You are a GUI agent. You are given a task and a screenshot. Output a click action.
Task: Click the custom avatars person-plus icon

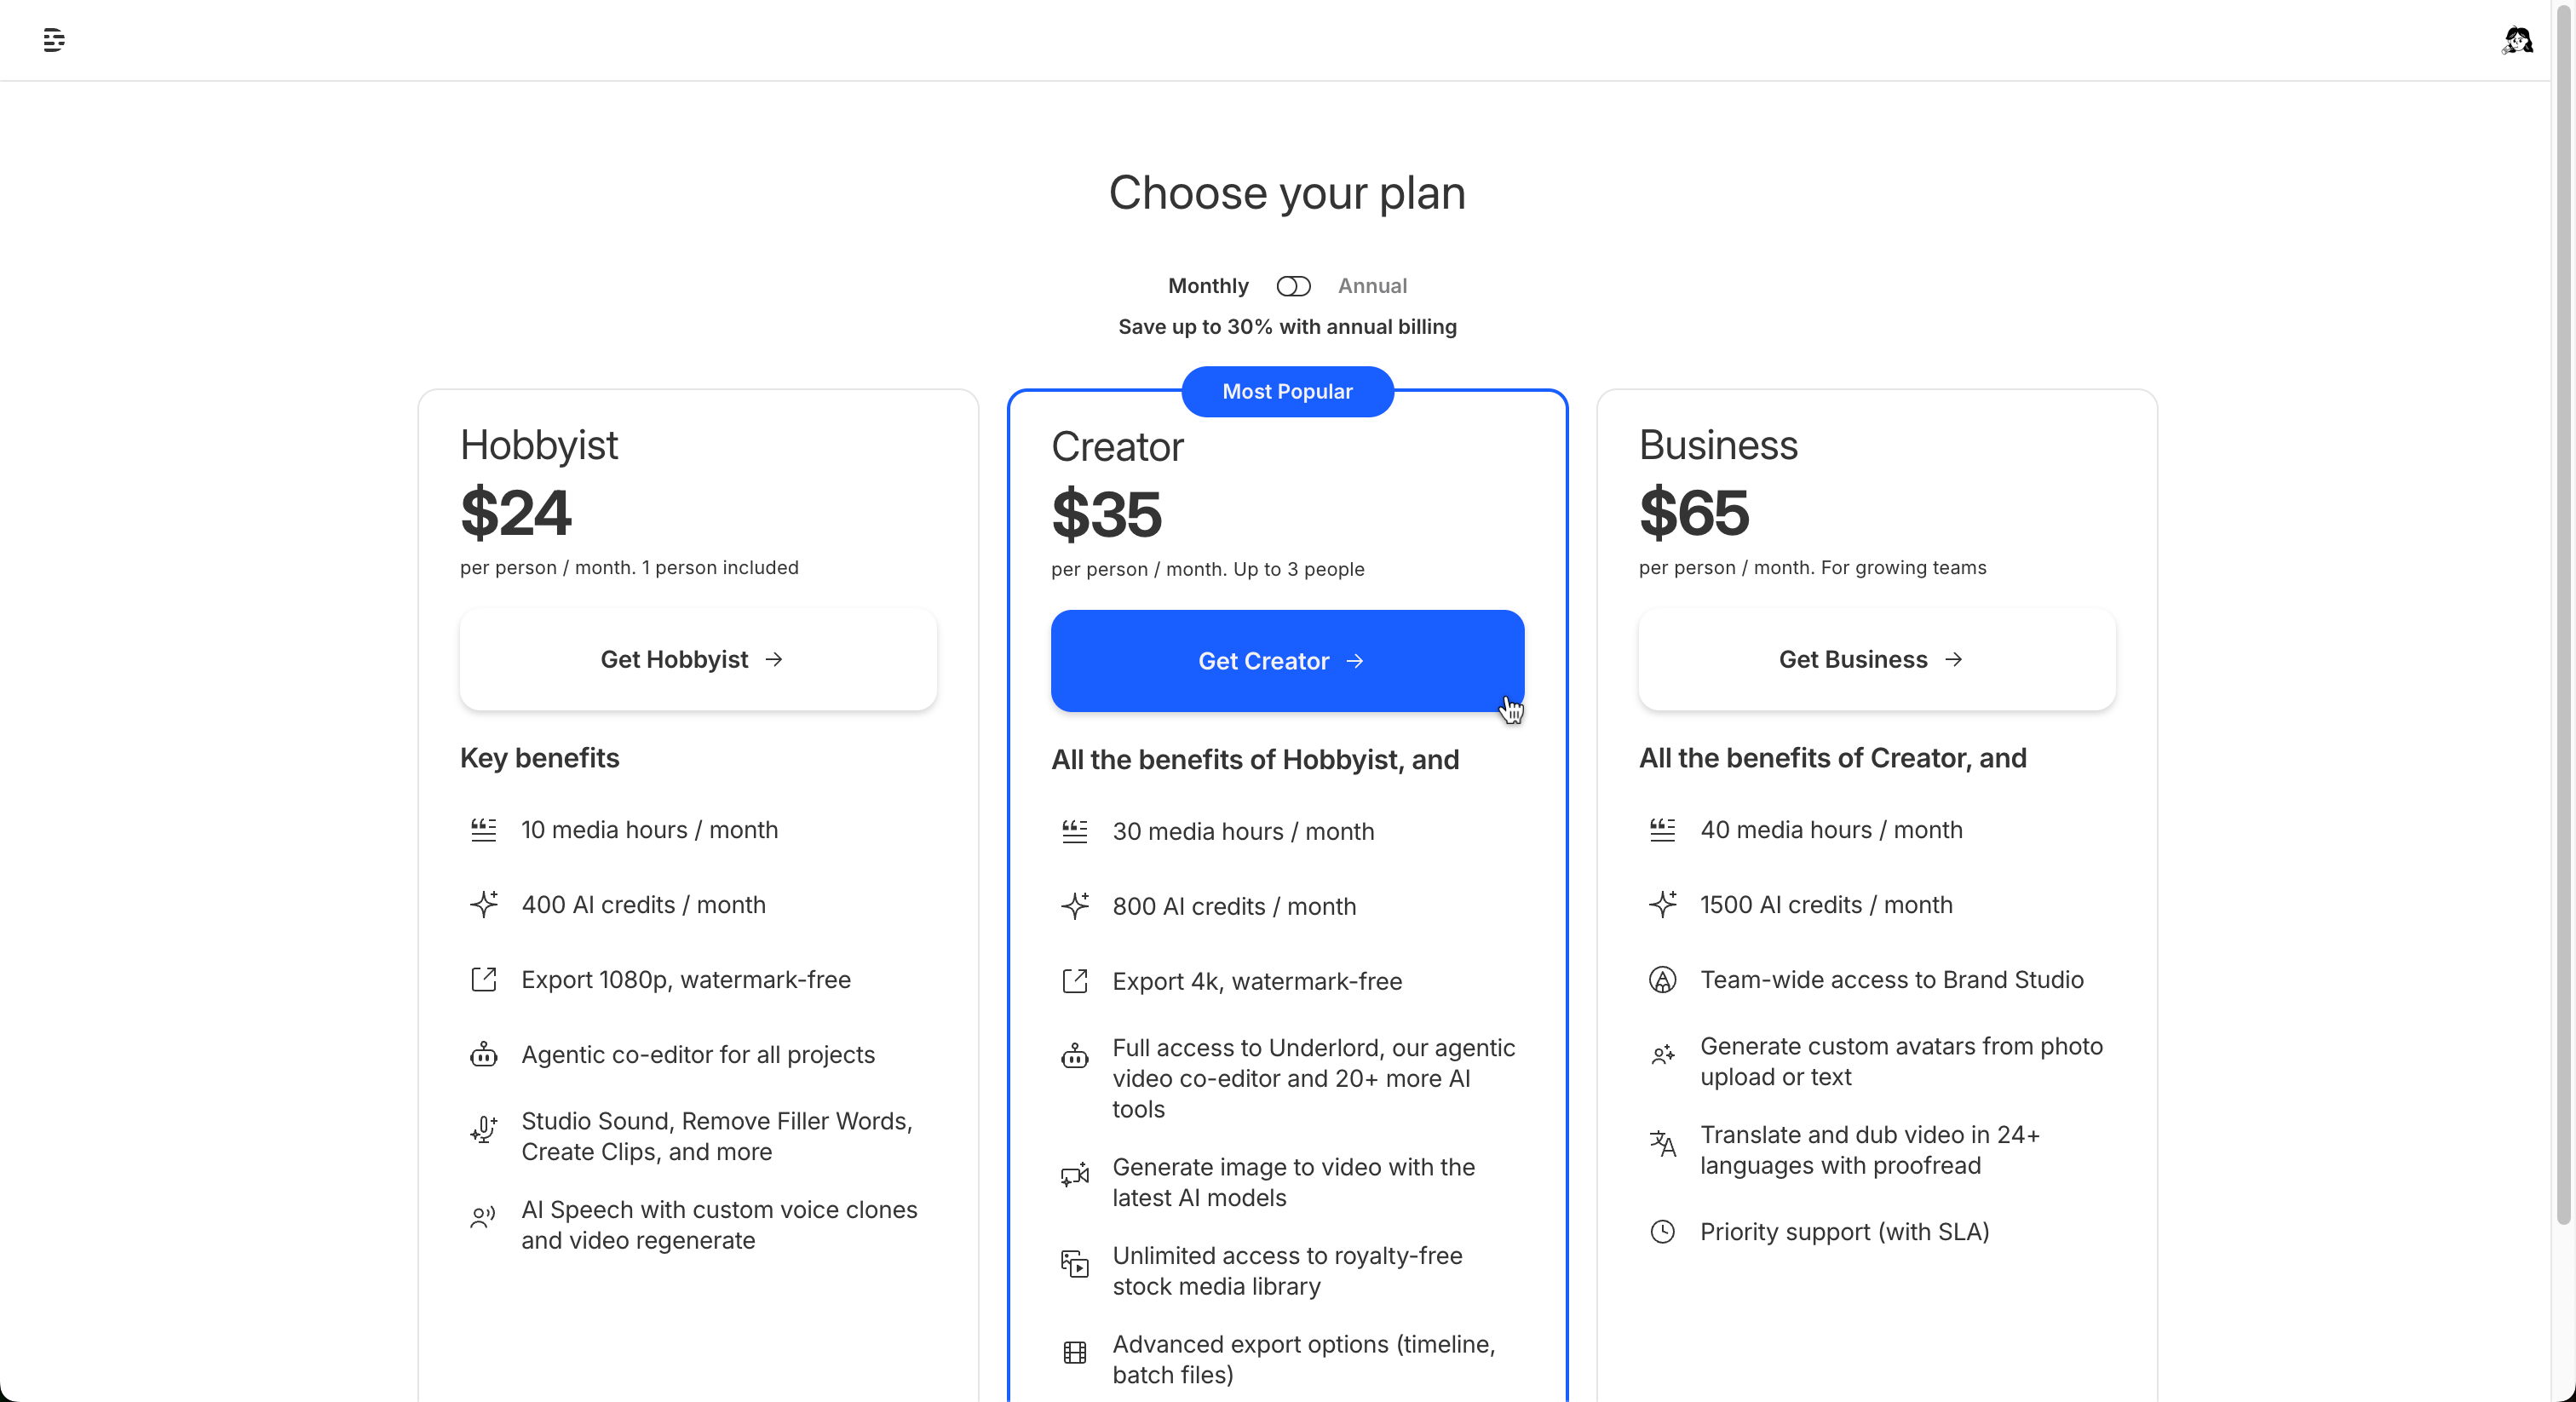(x=1662, y=1055)
